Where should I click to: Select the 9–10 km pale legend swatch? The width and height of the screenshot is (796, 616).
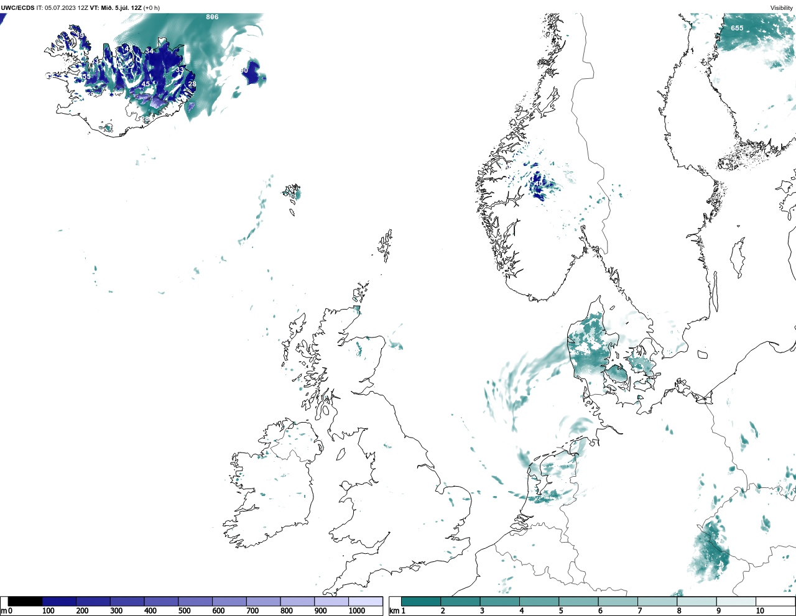point(736,601)
